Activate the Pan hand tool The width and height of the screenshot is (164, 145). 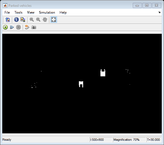(x=45, y=20)
